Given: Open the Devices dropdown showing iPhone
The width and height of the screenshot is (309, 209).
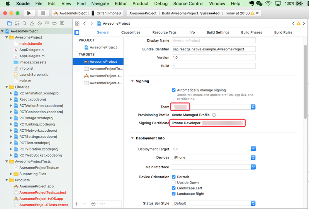Looking at the screenshot, I should 214,157.
